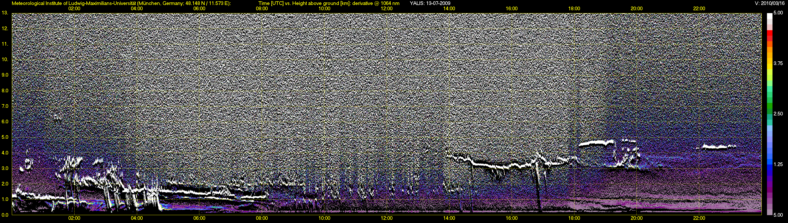Click the 04:00 label on the top time axis
The width and height of the screenshot is (788, 223).
(137, 9)
